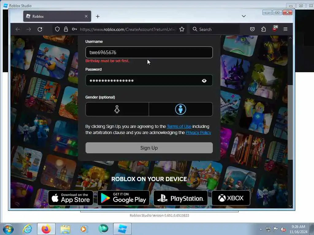This screenshot has width=314, height=235.
Task: Click the page scroll down arrow
Action: pos(290,206)
